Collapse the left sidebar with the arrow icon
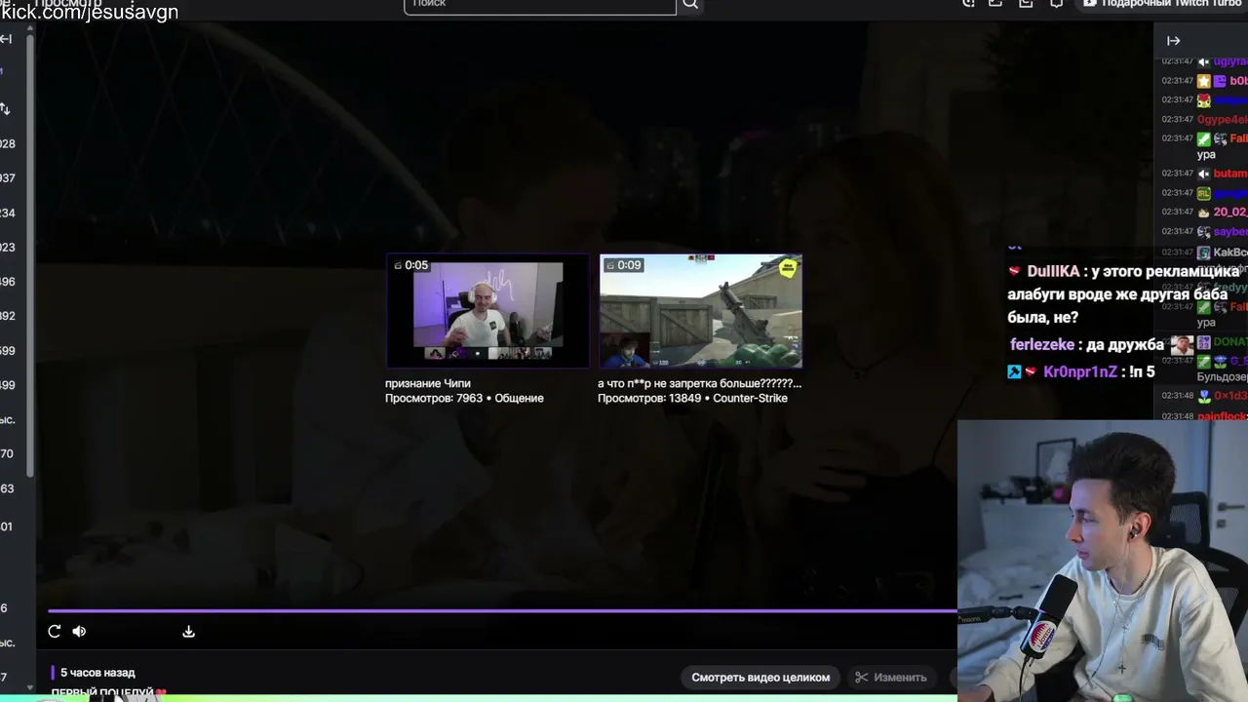Screen dimensions: 1248x702 pos(6,39)
